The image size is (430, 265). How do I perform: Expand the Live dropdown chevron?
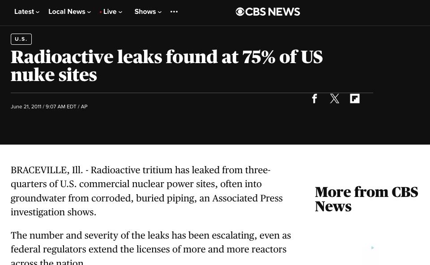(x=120, y=13)
